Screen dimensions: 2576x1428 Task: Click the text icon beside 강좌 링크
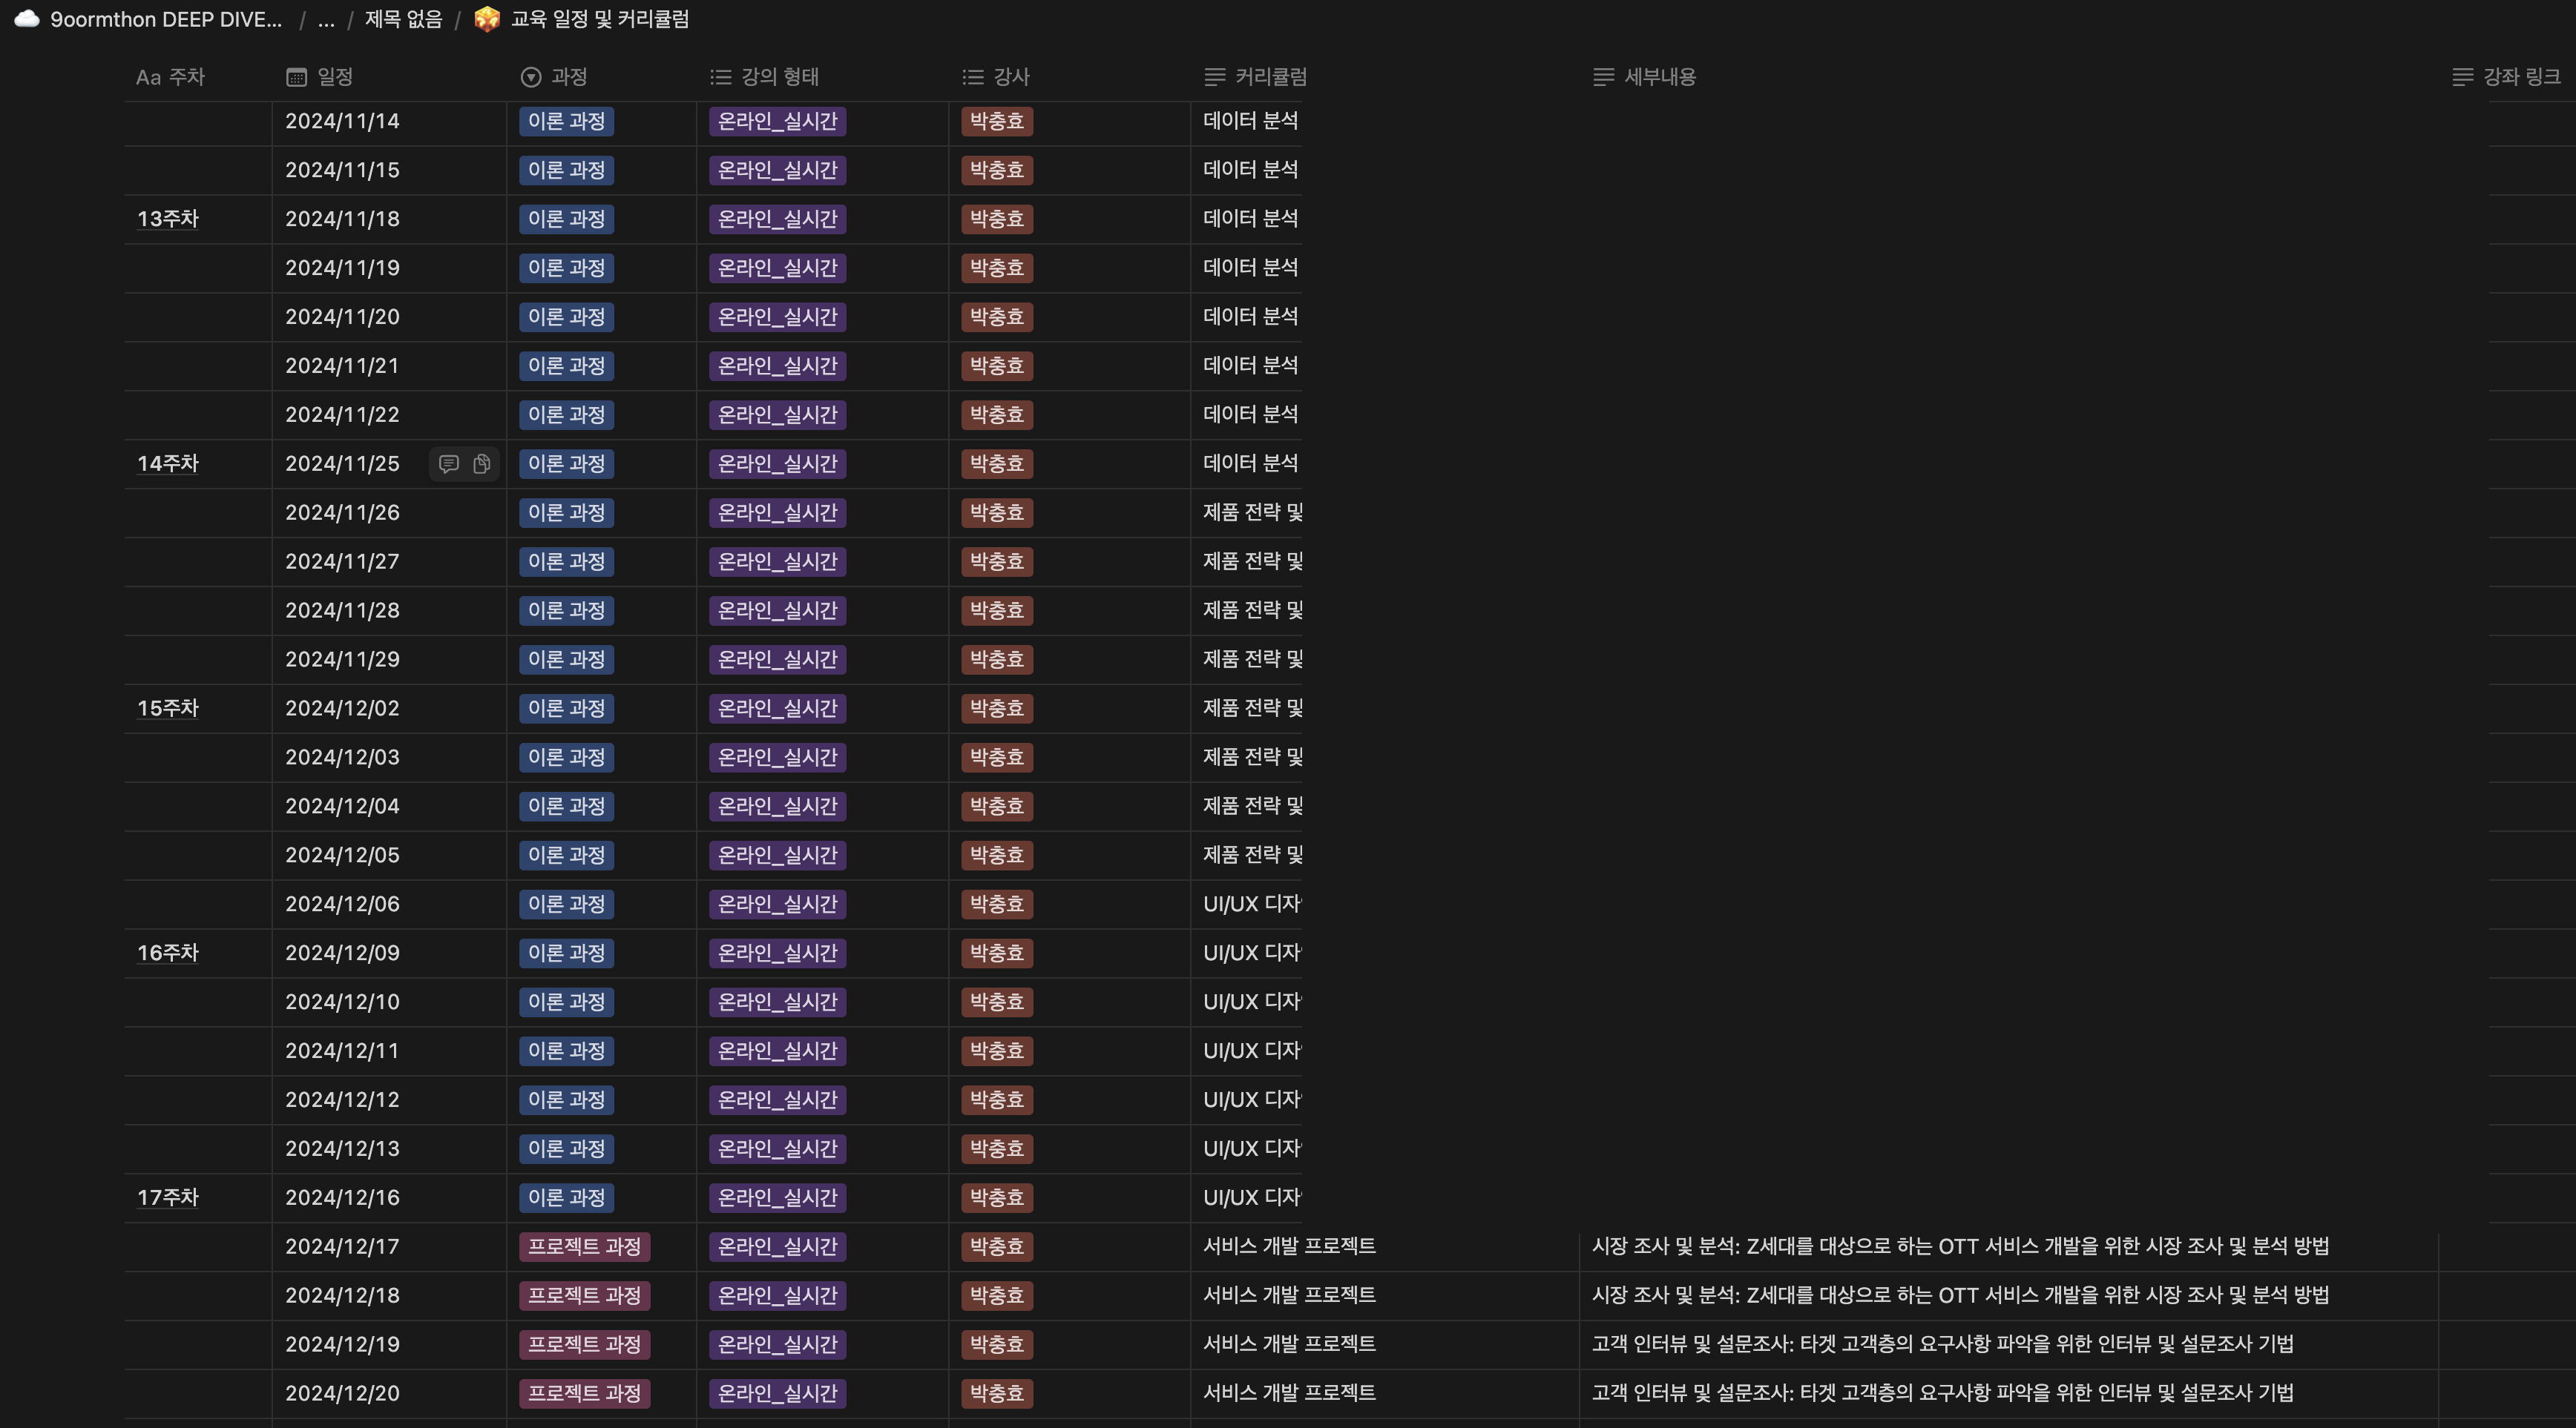coord(2463,77)
